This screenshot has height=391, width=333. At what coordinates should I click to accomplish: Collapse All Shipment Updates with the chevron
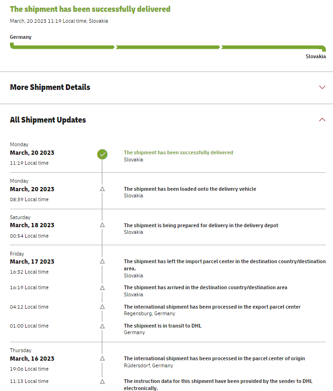pyautogui.click(x=322, y=120)
